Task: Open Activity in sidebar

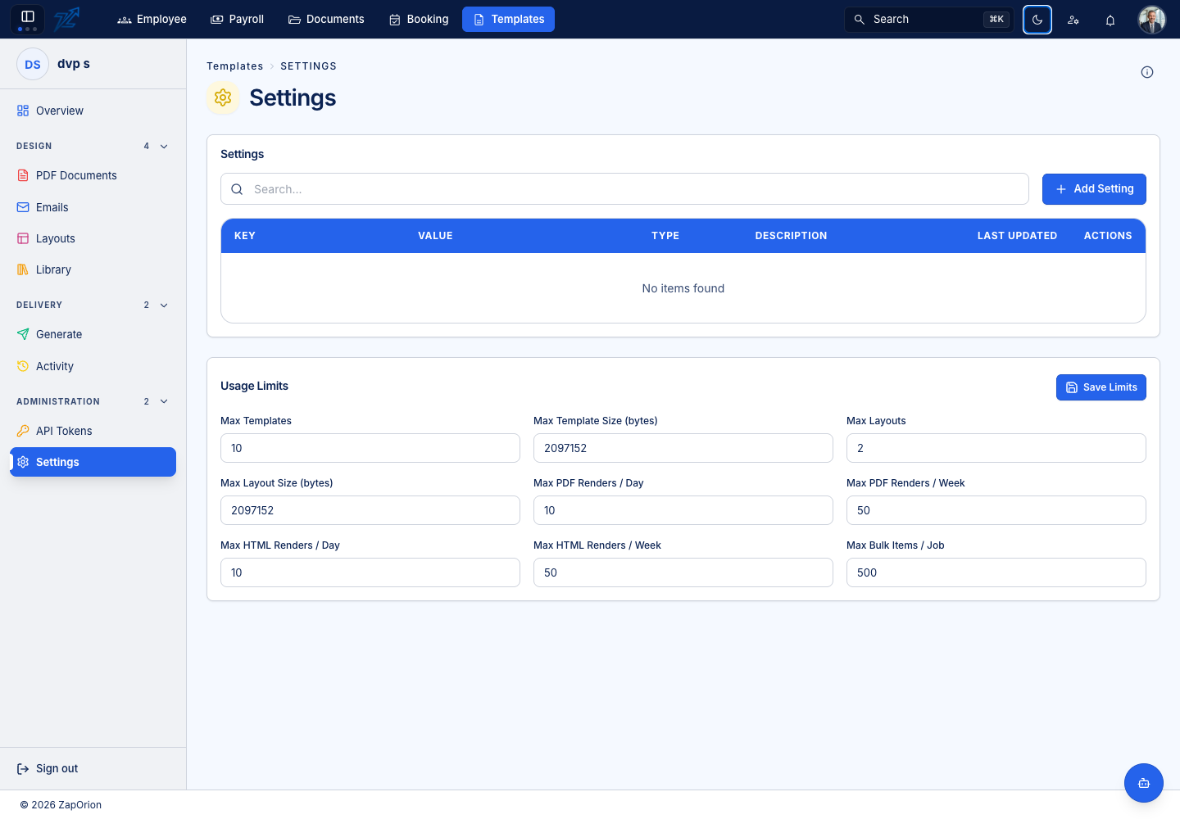Action: [x=93, y=366]
